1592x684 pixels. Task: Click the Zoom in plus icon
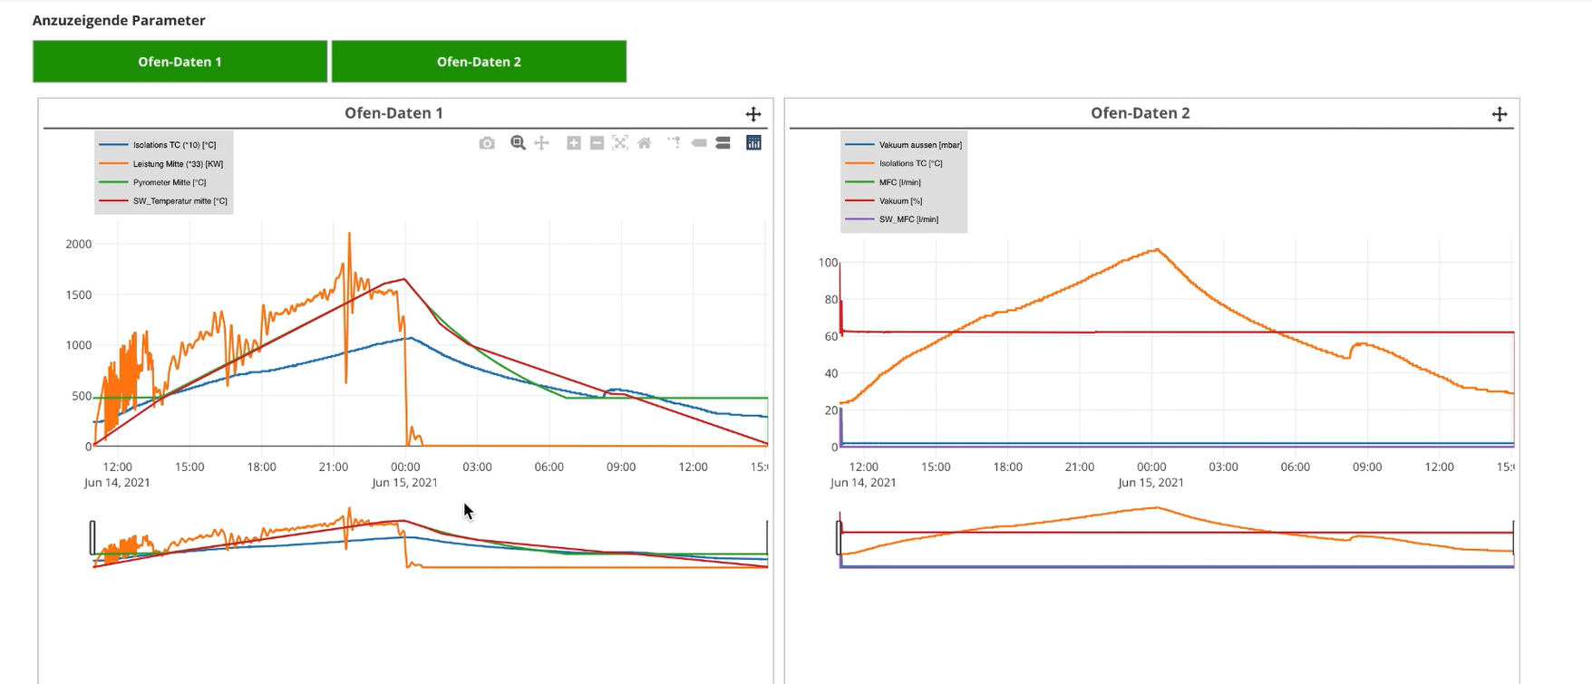574,143
